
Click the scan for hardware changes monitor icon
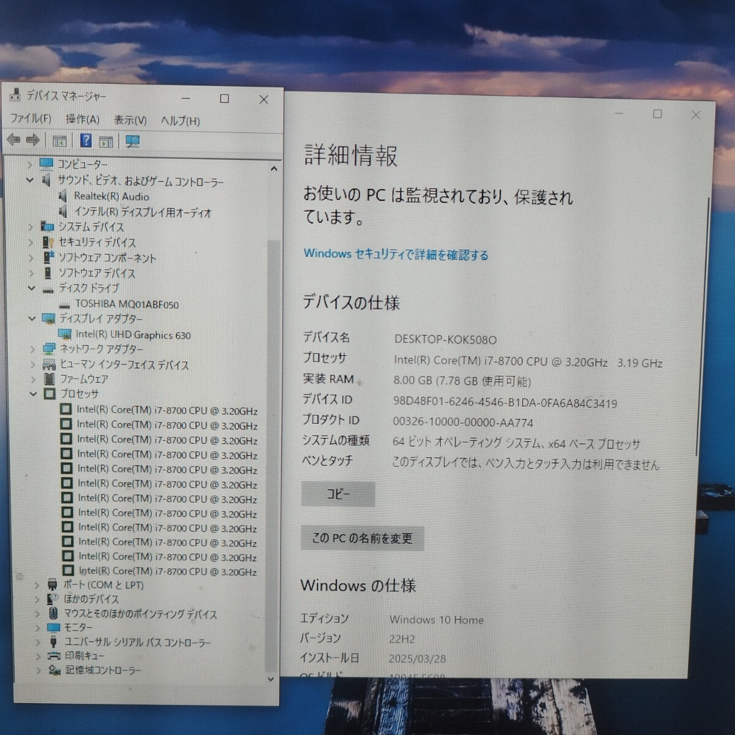point(133,141)
